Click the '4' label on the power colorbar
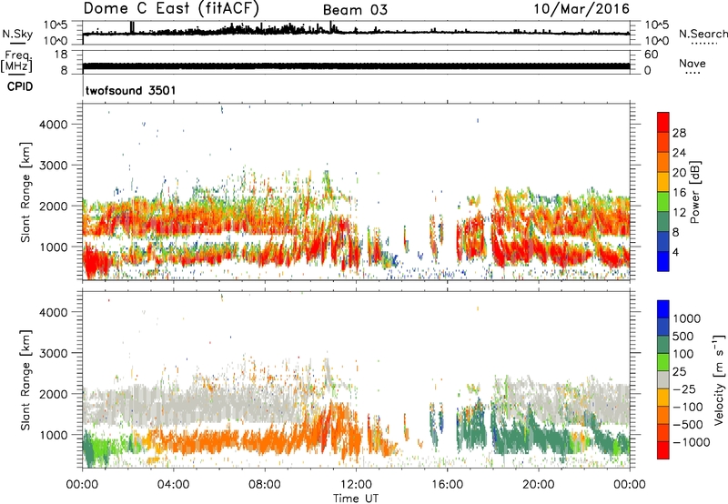728x504 pixels. click(675, 252)
